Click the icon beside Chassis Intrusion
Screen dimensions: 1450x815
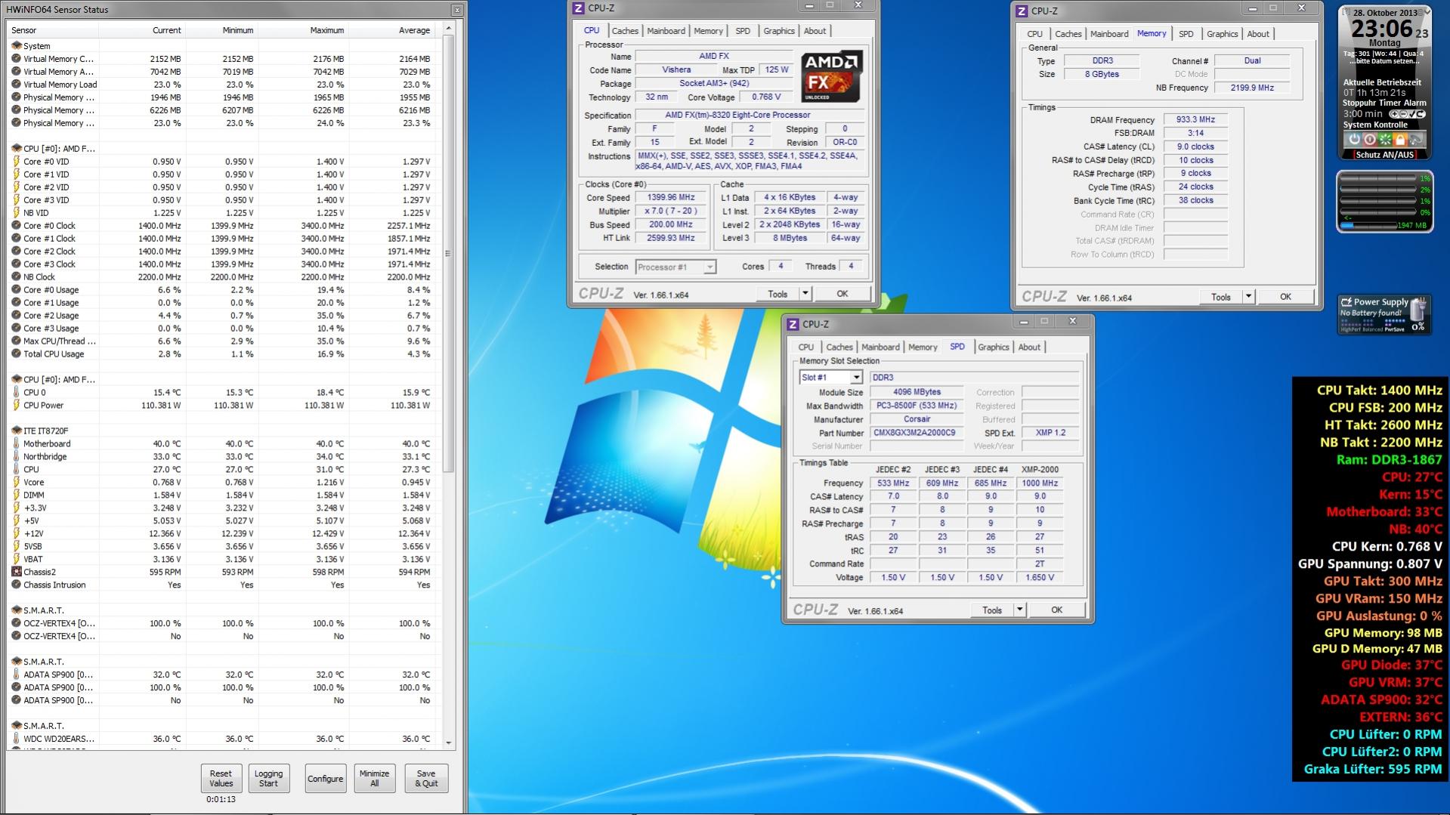[x=17, y=585]
